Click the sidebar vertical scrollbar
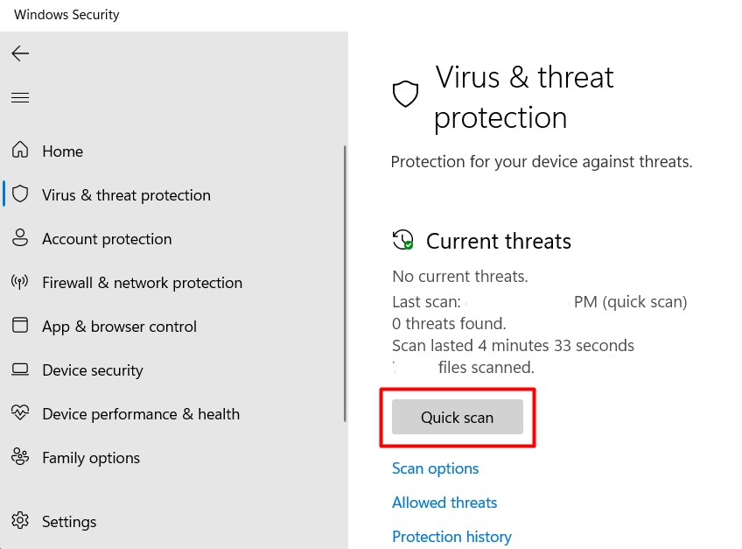This screenshot has height=549, width=742. click(345, 289)
